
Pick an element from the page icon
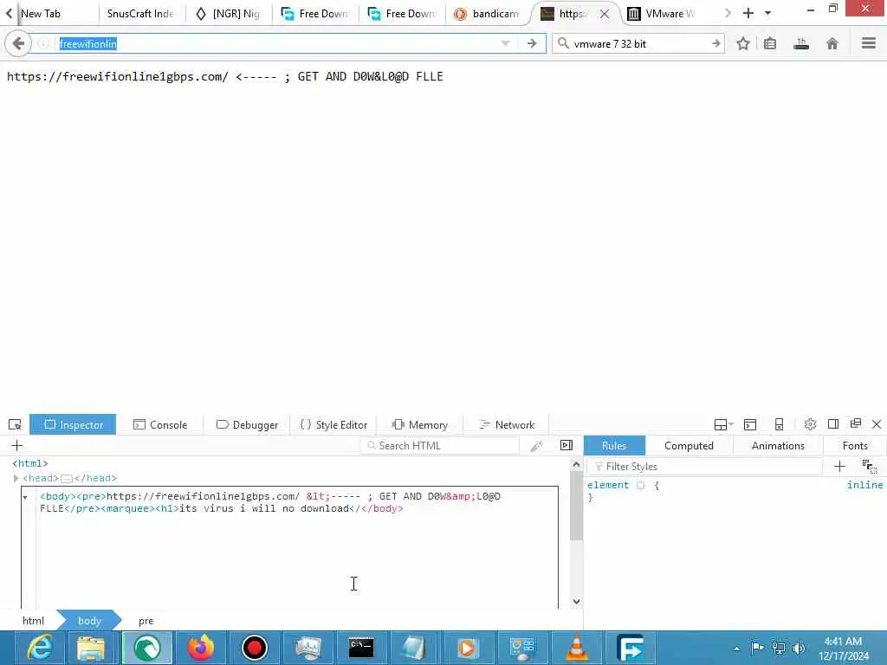click(x=15, y=424)
